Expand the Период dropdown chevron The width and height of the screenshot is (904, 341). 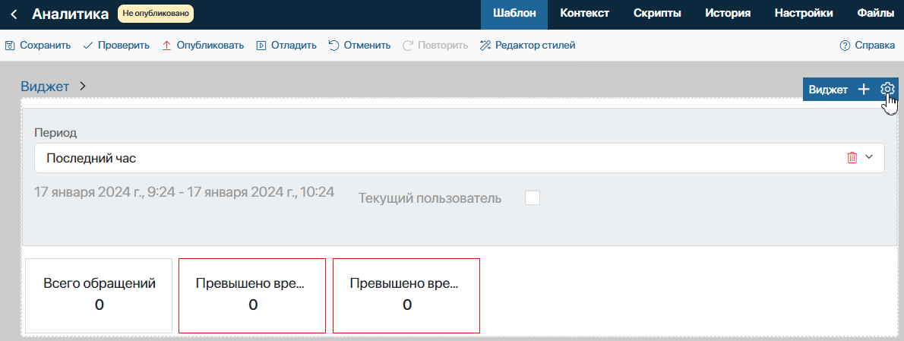[870, 156]
